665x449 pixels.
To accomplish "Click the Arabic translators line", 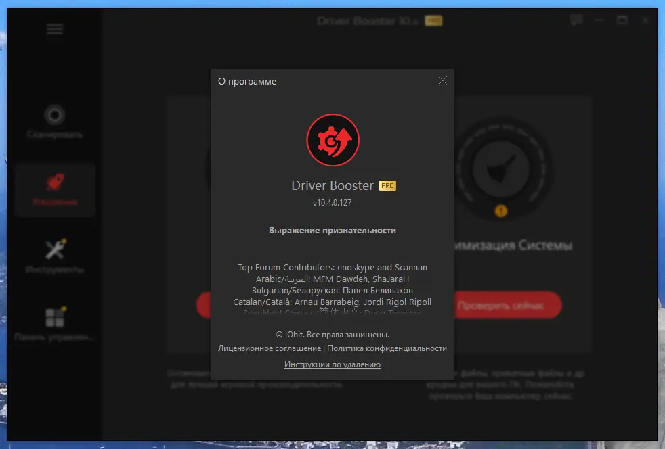I will click(x=332, y=279).
